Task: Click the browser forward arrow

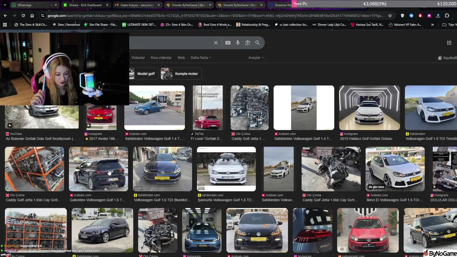Action: [x=14, y=16]
